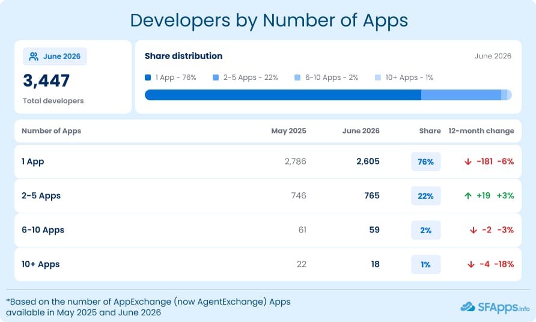Click the +19 change value
536x322 pixels.
(x=483, y=195)
